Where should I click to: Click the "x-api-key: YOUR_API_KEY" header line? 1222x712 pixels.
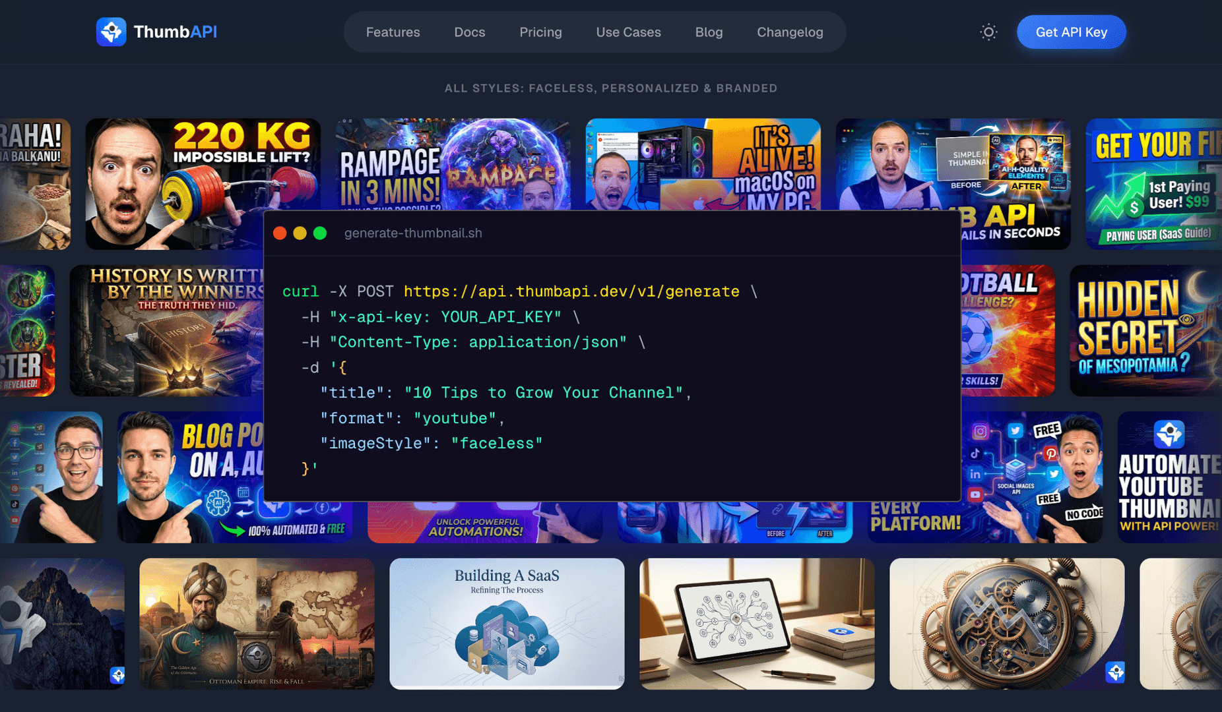pos(445,317)
